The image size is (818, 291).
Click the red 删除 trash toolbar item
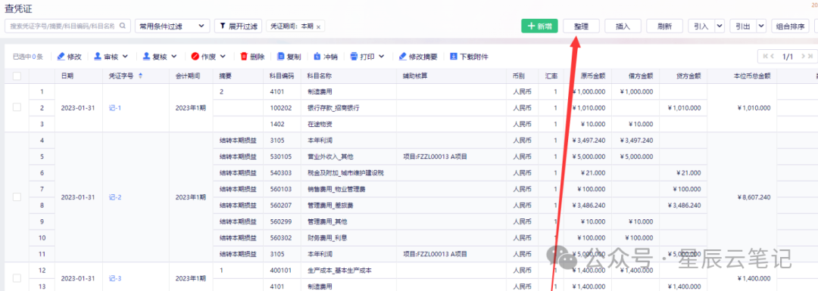point(252,56)
